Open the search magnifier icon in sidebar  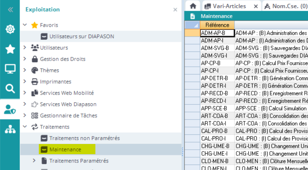click(10, 89)
